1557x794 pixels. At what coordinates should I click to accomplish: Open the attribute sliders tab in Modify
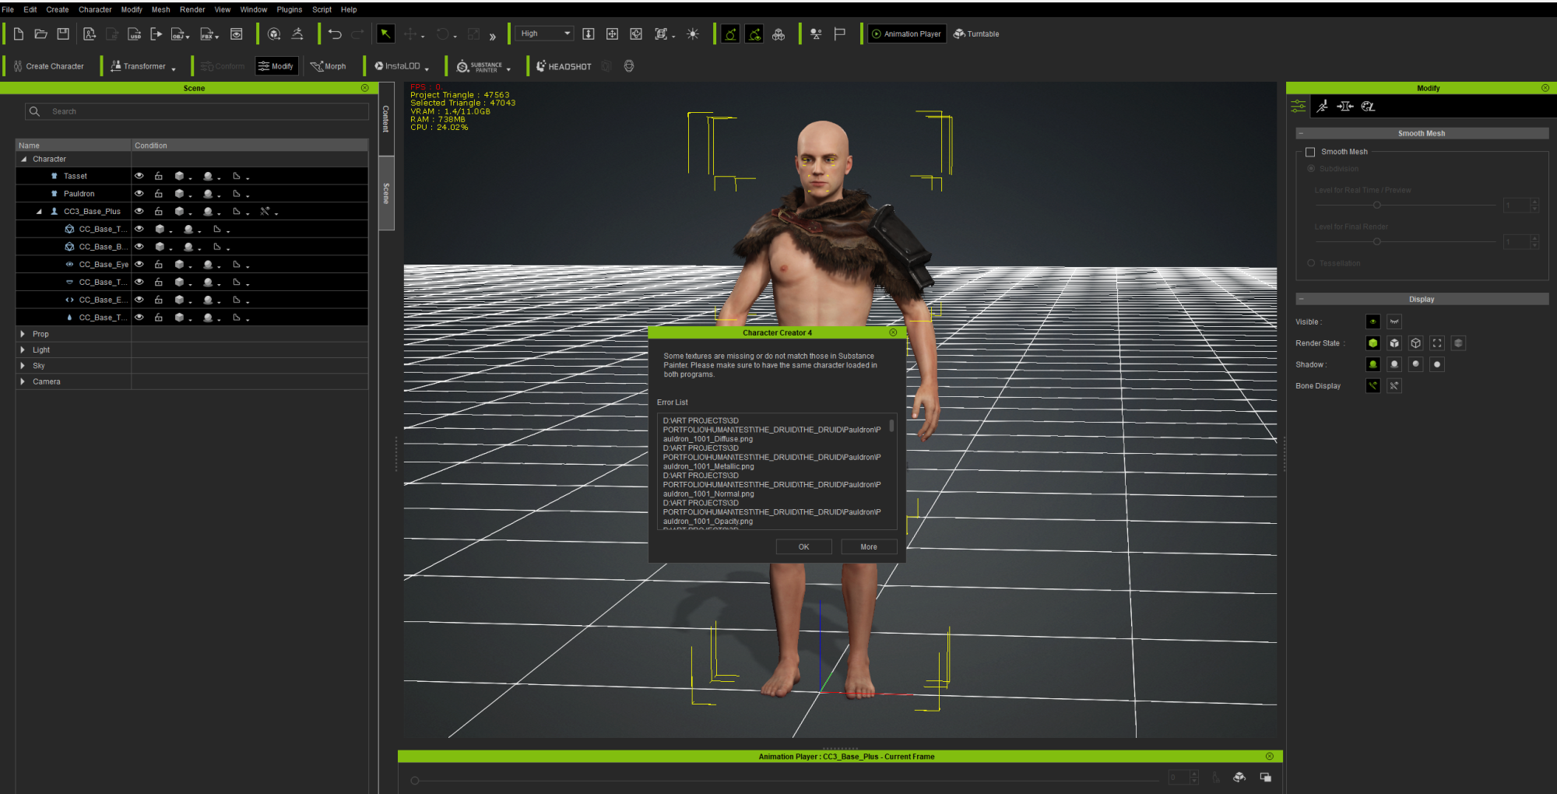(1299, 106)
